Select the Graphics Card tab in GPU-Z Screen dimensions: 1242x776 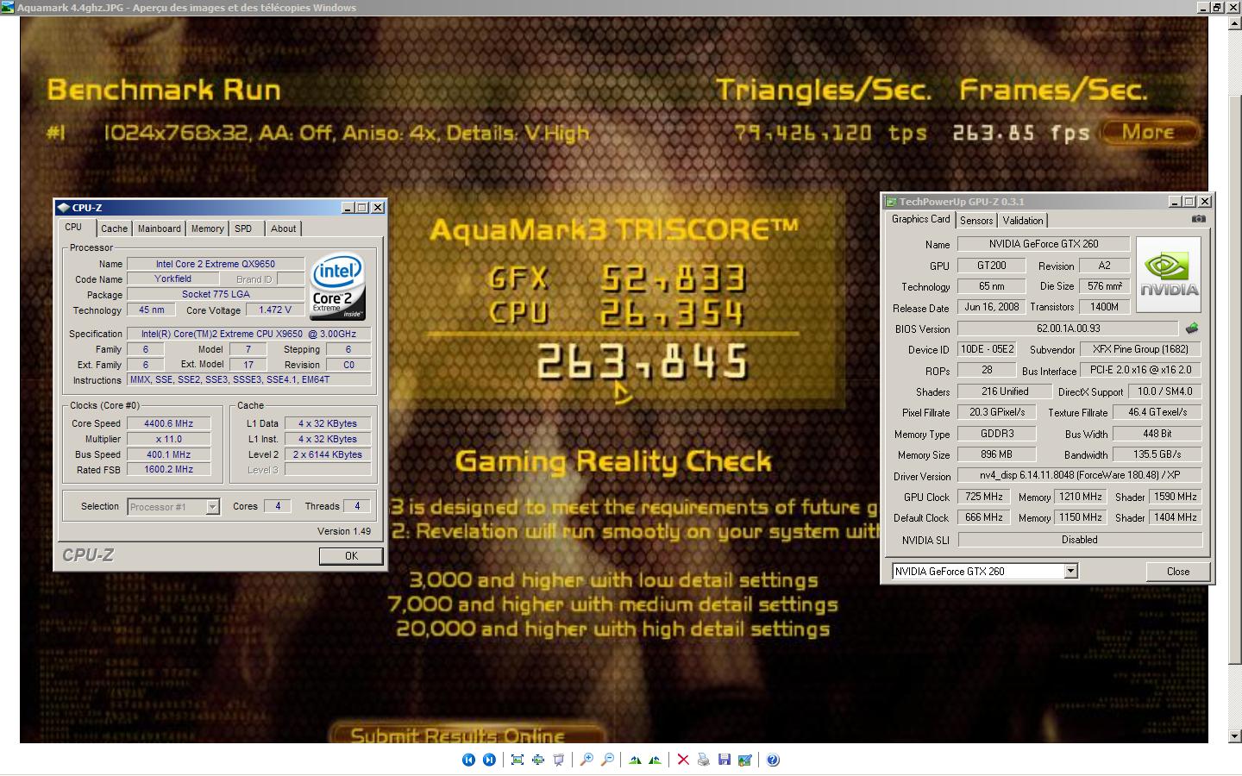pyautogui.click(x=920, y=219)
